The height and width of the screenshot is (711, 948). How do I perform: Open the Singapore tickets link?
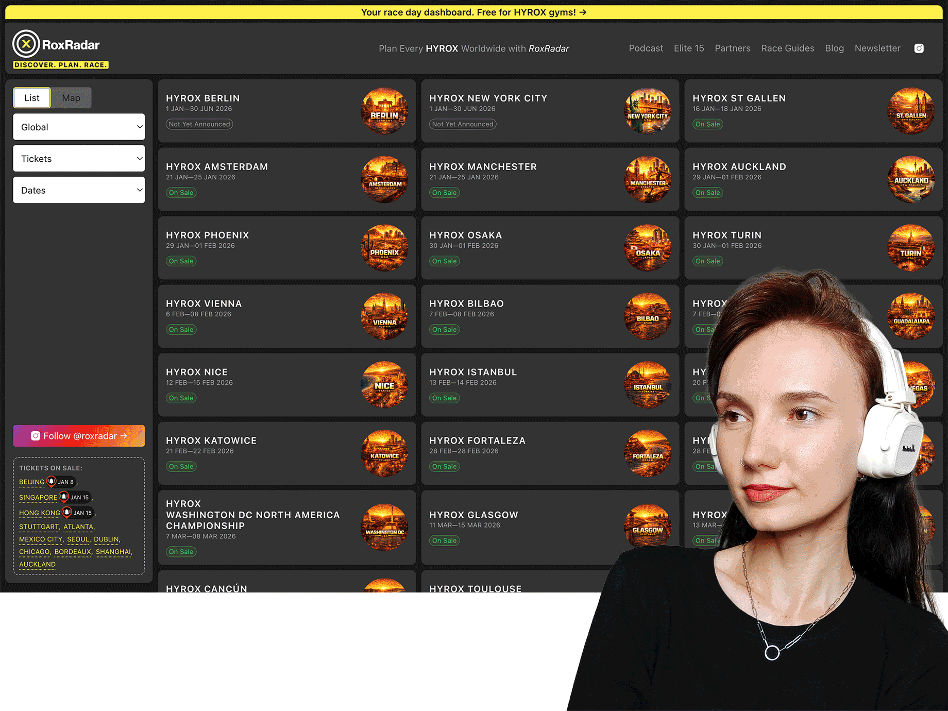pyautogui.click(x=38, y=498)
